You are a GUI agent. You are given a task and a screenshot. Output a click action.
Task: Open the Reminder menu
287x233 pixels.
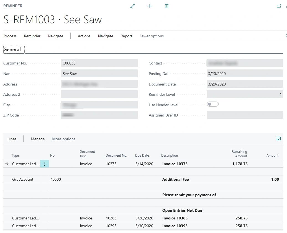pyautogui.click(x=32, y=36)
